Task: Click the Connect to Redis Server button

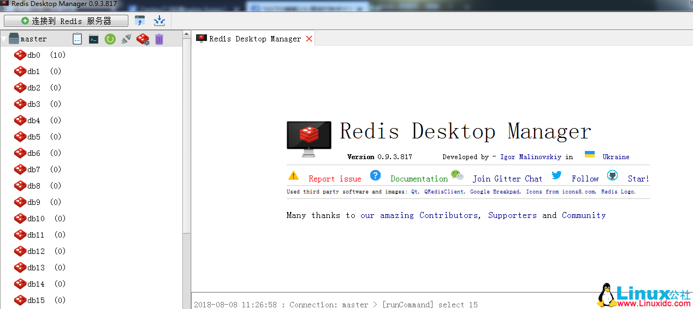Action: pos(66,21)
